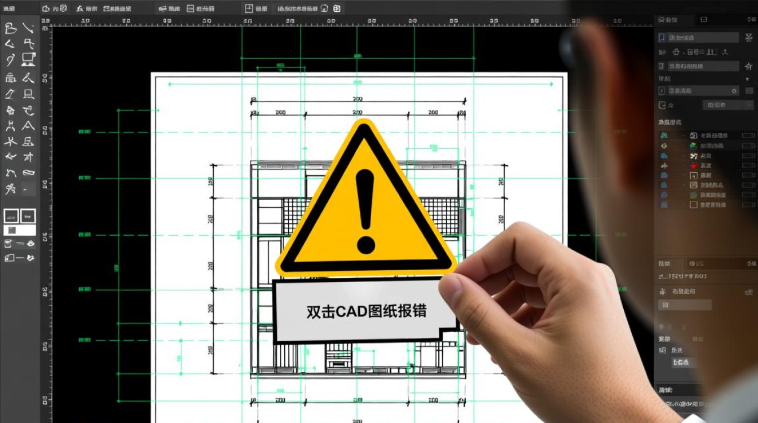Expand the small triangle arrow in right panel
This screenshot has height=423, width=758.
click(x=748, y=80)
